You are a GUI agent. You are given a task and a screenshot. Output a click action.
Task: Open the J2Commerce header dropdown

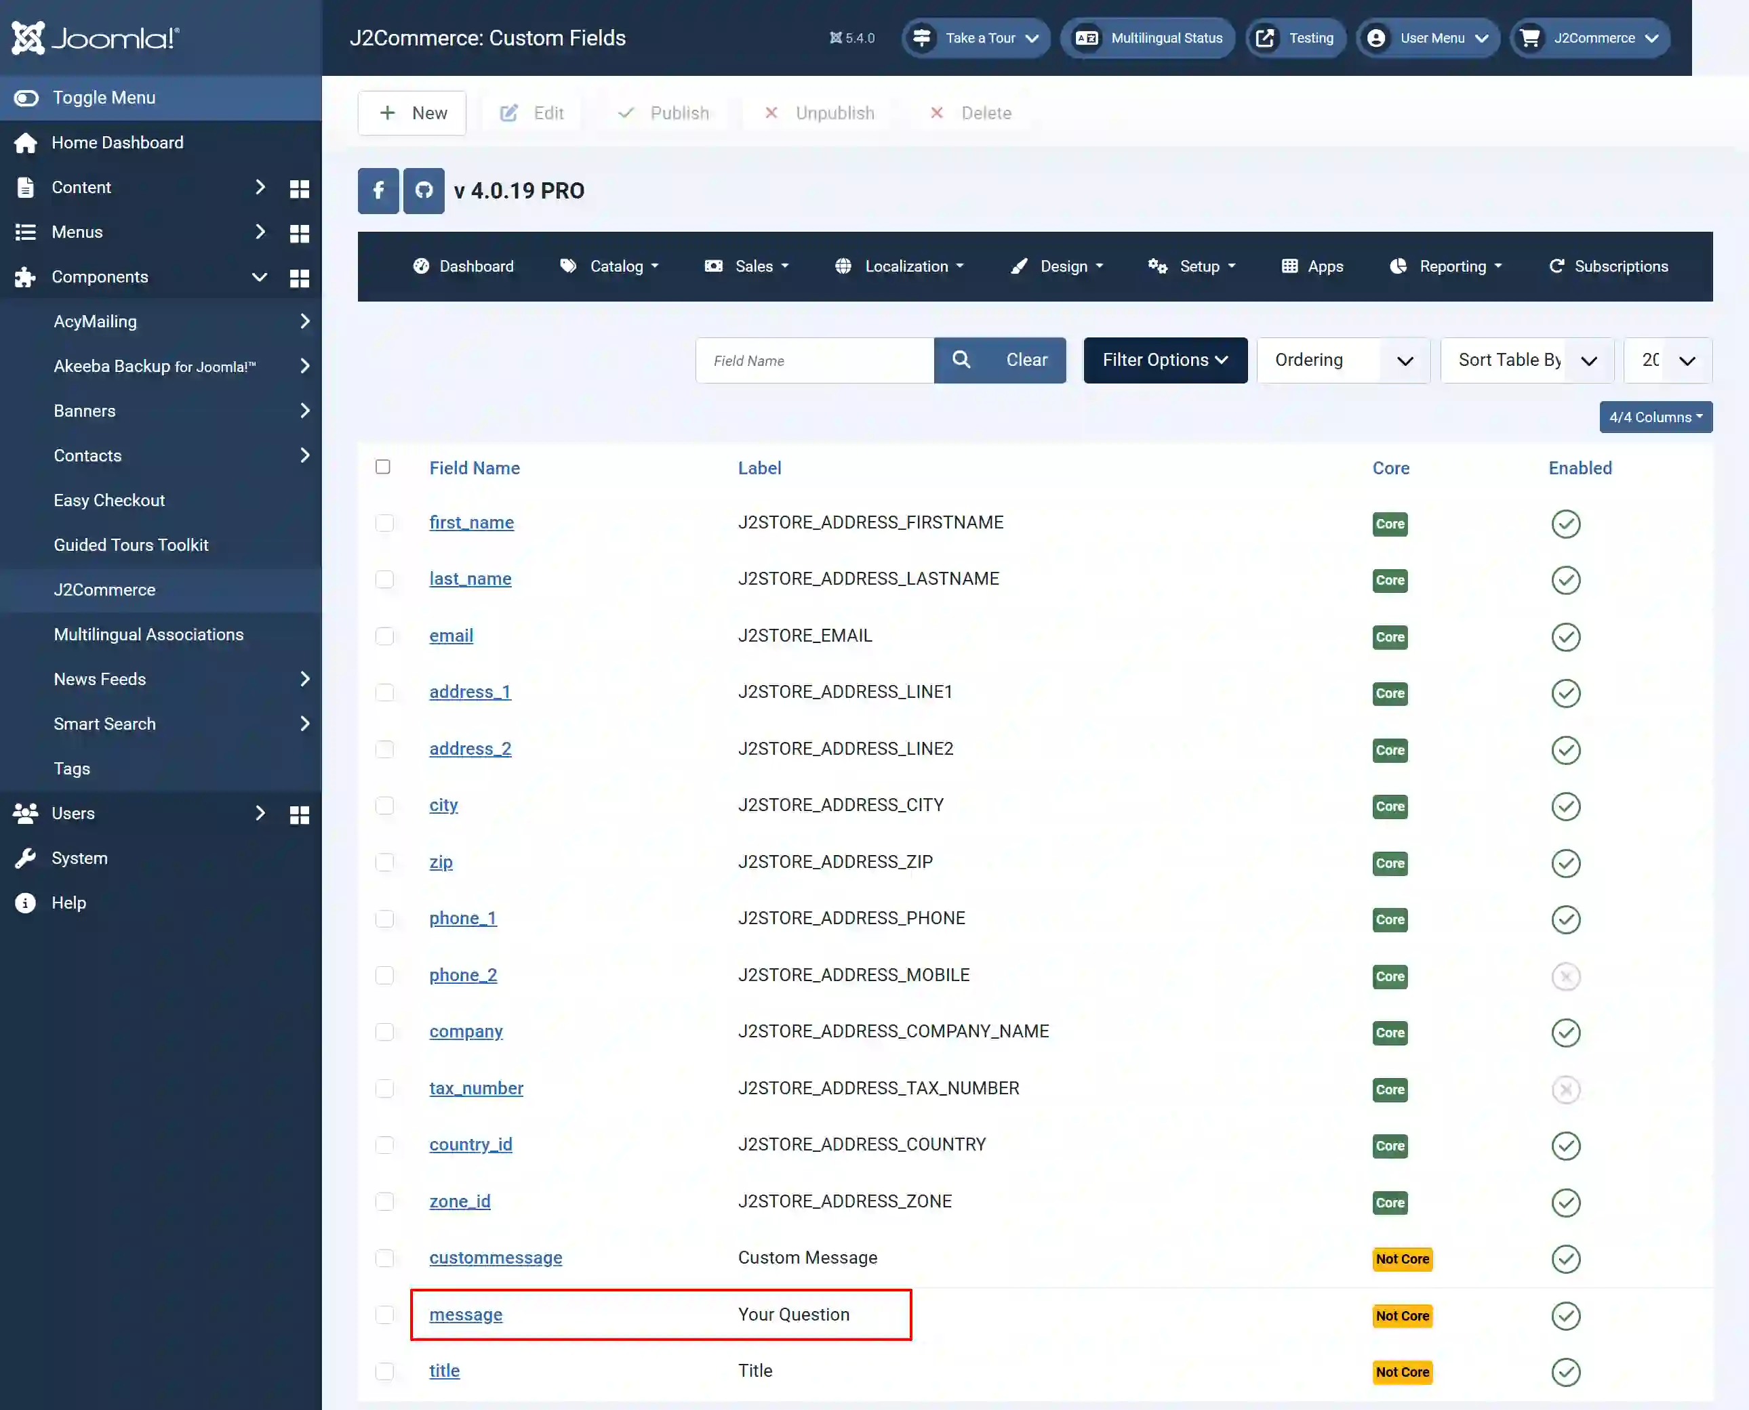(1590, 38)
